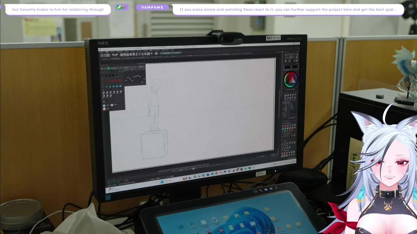Viewport: 417px width, 234px height.
Task: Select the magnifier zoom icon in the toolbar
Action: click(140, 54)
